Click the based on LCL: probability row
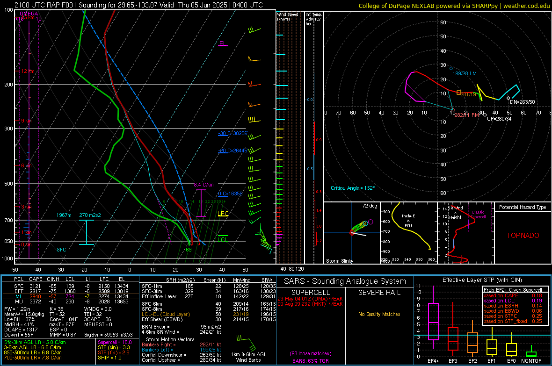Image resolution: width=552 pixels, height=366 pixels. point(513,301)
